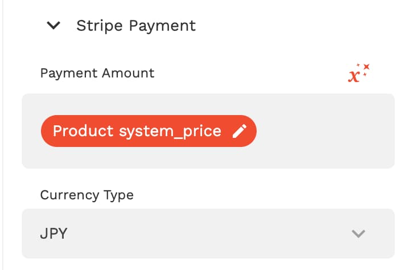Toggle the Stripe Payment accordion arrow
The width and height of the screenshot is (412, 270).
pos(53,26)
